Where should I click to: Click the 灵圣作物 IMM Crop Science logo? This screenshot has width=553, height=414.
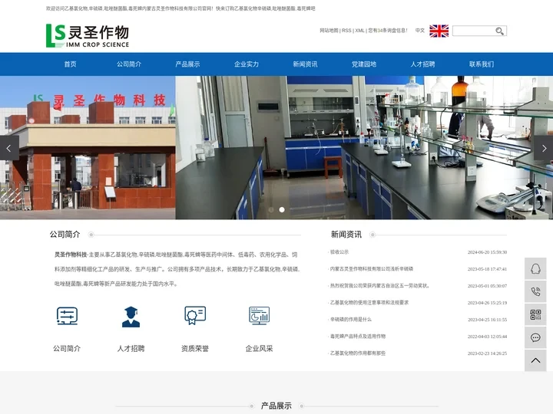pyautogui.click(x=88, y=35)
